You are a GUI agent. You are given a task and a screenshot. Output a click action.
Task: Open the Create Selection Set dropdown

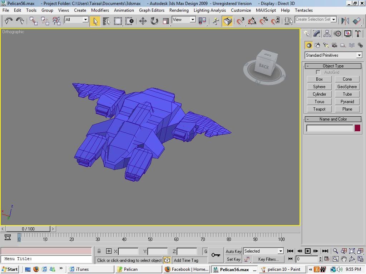tap(316, 19)
